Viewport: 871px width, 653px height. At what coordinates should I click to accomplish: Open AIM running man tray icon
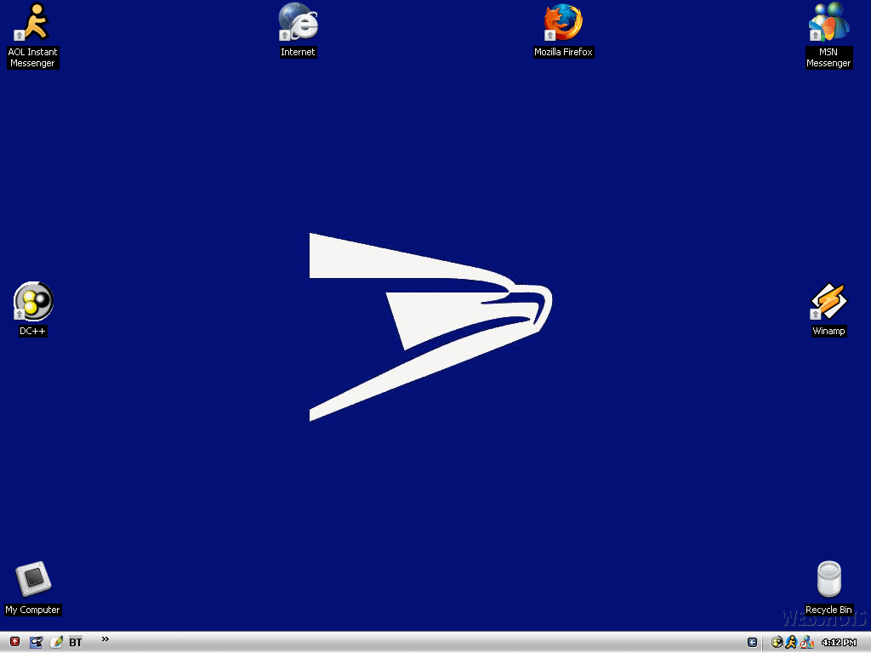click(791, 642)
